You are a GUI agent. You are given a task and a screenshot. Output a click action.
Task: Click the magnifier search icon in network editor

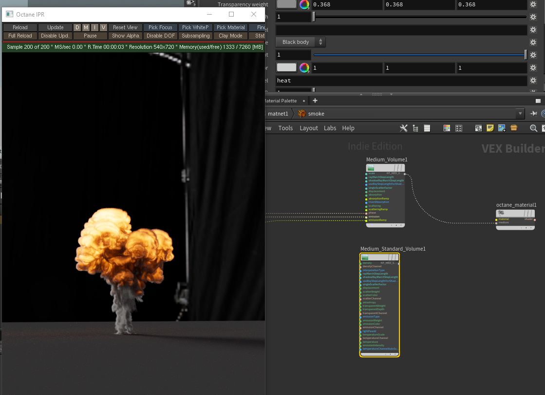click(533, 128)
